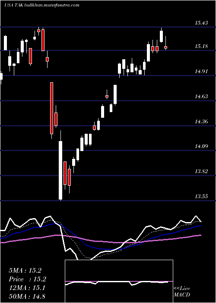Click the 14.09 price level label
This screenshot has width=216, height=303.
click(x=201, y=146)
